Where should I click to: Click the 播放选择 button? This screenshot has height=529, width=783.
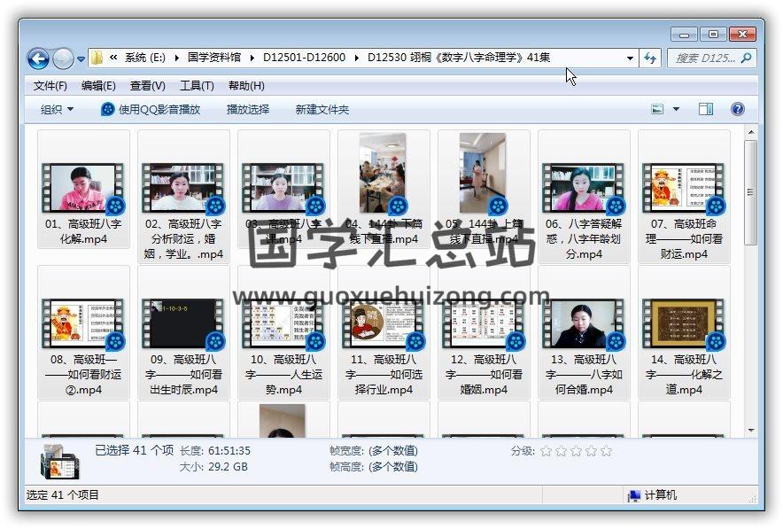(x=248, y=109)
